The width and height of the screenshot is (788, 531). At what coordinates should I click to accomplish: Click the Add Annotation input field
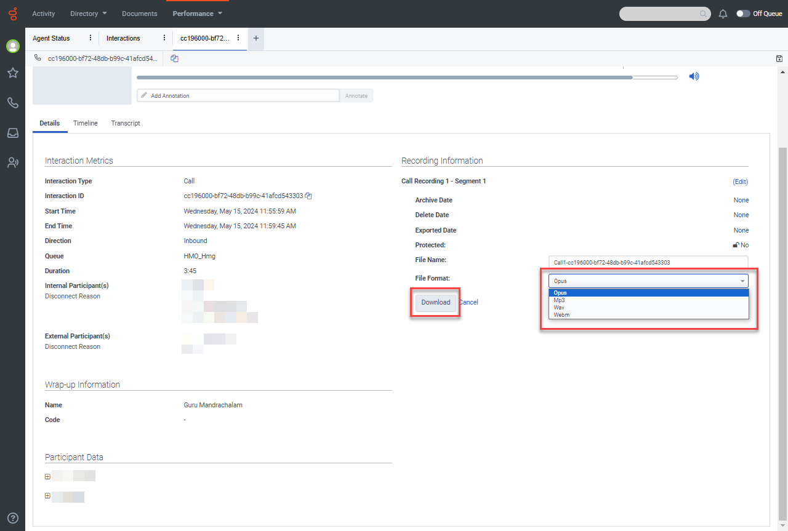tap(238, 95)
